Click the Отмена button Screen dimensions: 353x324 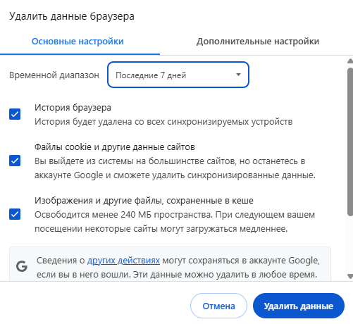coord(218,306)
